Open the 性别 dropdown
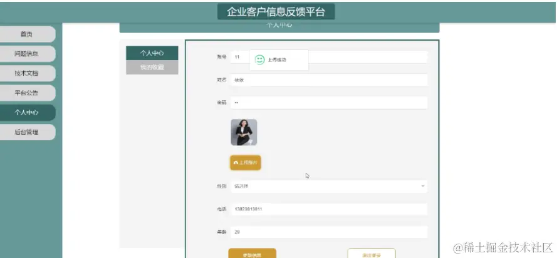This screenshot has width=557, height=258. click(x=328, y=187)
